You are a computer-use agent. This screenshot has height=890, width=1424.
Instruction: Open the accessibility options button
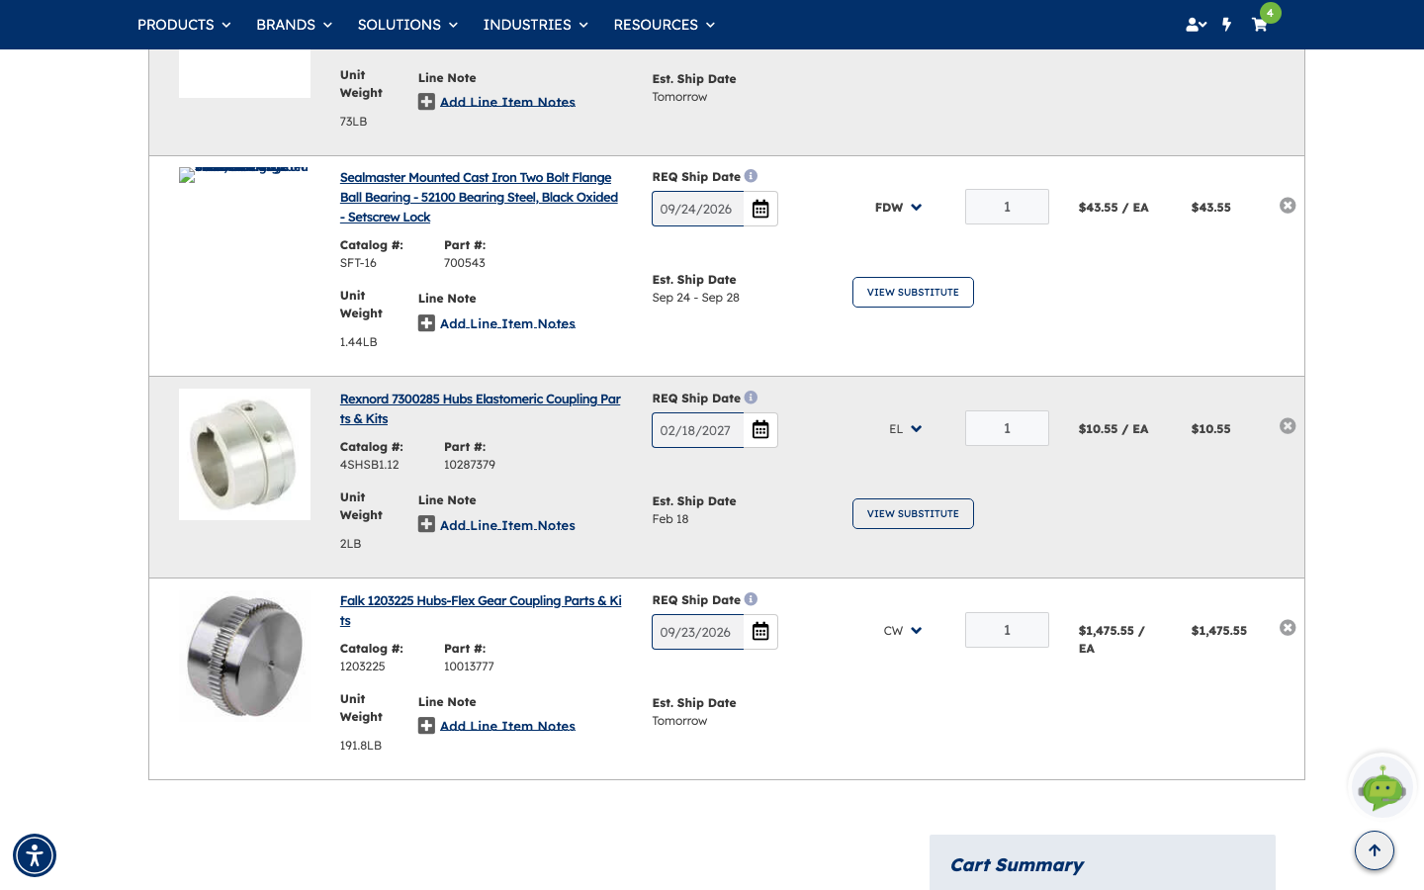click(35, 855)
